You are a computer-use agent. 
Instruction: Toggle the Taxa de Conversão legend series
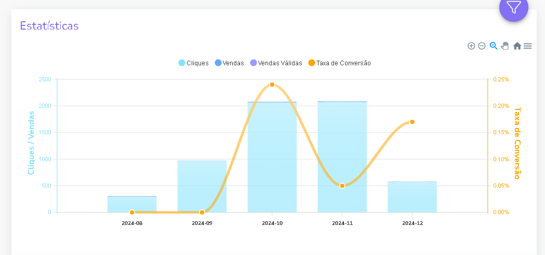[339, 63]
